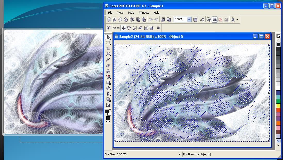Open the color palette options button
The image size is (283, 160).
tap(278, 36)
